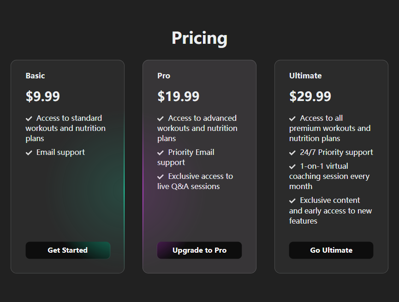Choose the Go Ultimate button

point(331,250)
